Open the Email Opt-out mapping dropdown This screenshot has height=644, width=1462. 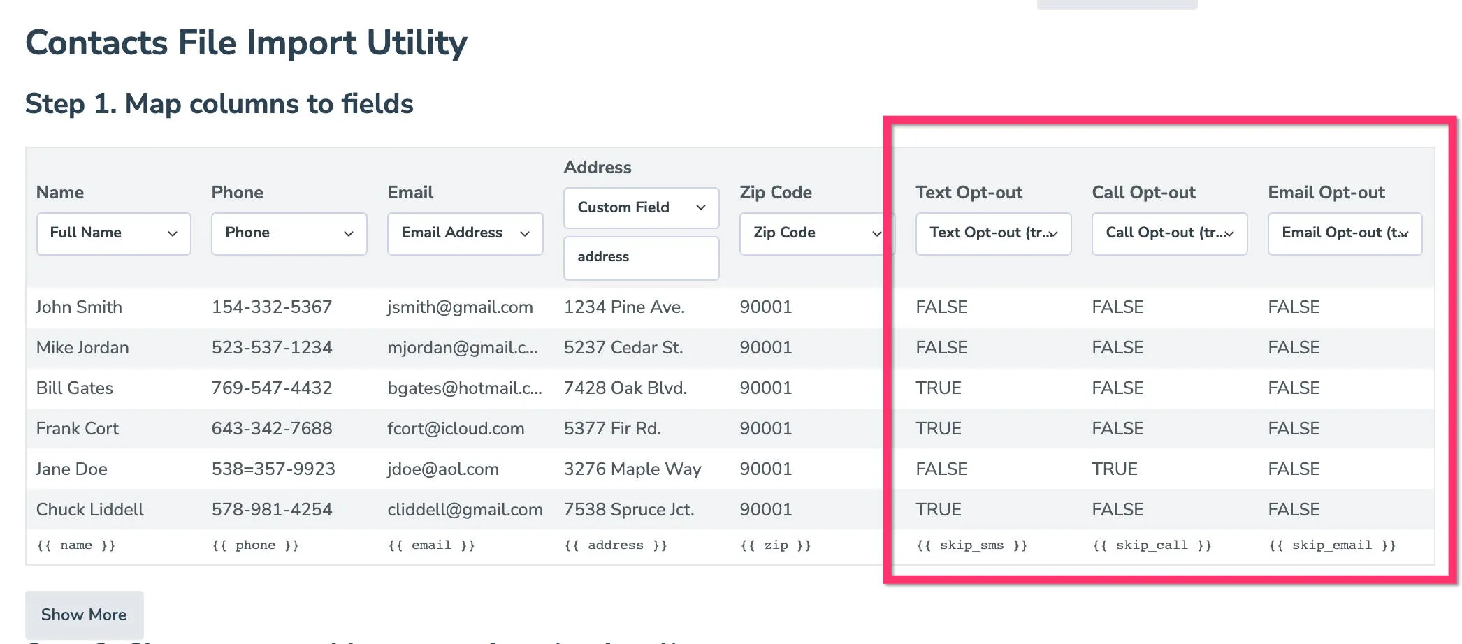pyautogui.click(x=1345, y=233)
